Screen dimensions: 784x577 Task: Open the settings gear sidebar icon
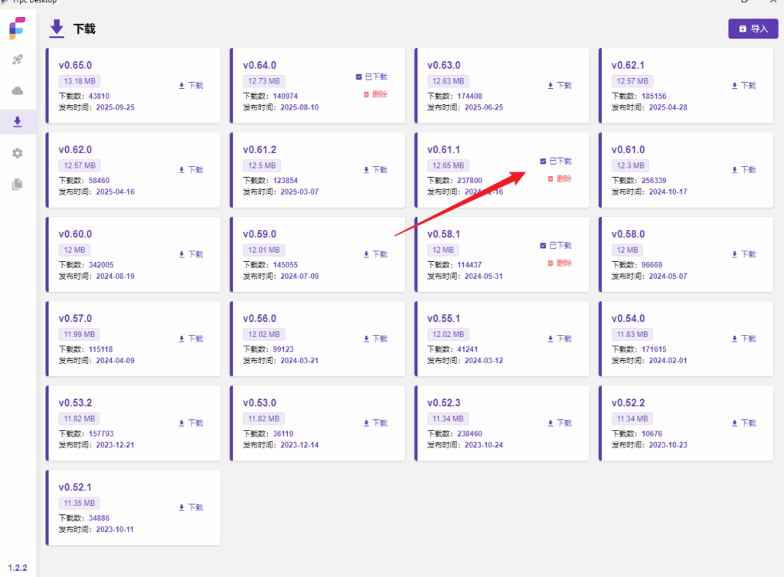click(x=18, y=153)
